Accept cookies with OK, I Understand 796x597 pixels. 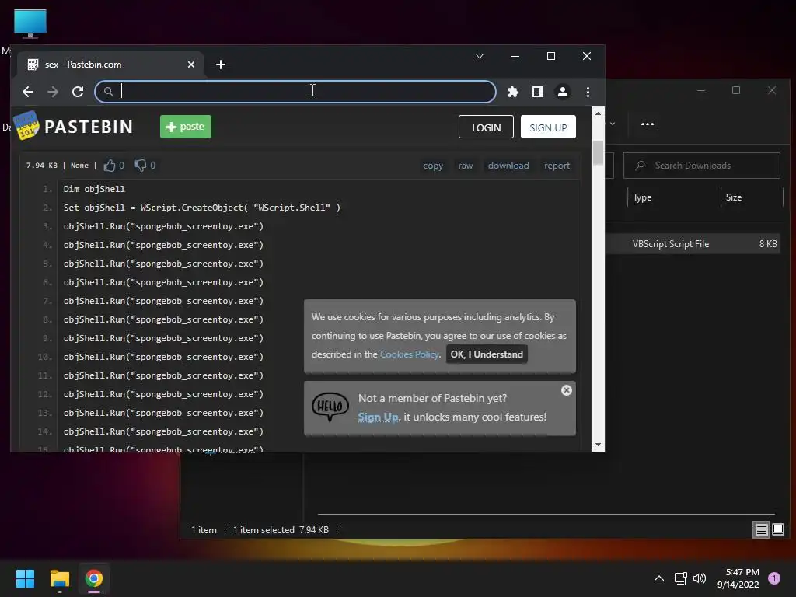487,354
